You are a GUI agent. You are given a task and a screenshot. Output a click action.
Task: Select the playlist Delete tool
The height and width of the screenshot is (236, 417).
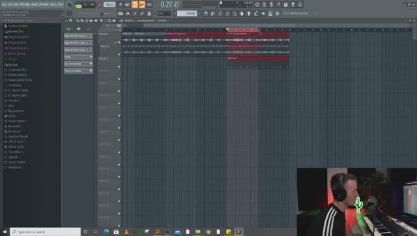(87, 20)
